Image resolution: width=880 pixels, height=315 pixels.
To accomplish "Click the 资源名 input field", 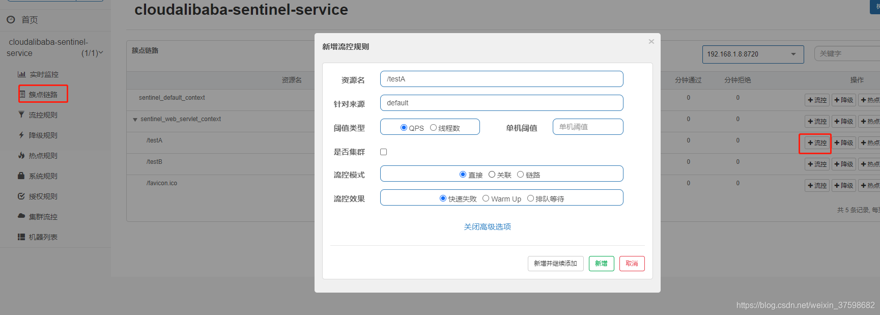I will (x=501, y=79).
